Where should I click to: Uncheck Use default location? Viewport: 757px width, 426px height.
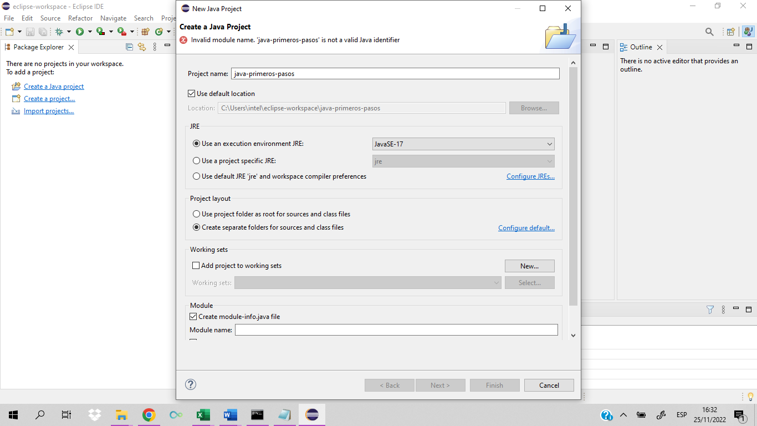click(x=192, y=94)
